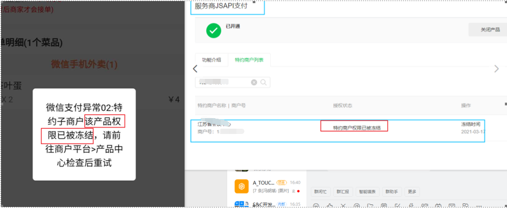Click the 特约商户名称 | 商户号 column header

(222, 106)
